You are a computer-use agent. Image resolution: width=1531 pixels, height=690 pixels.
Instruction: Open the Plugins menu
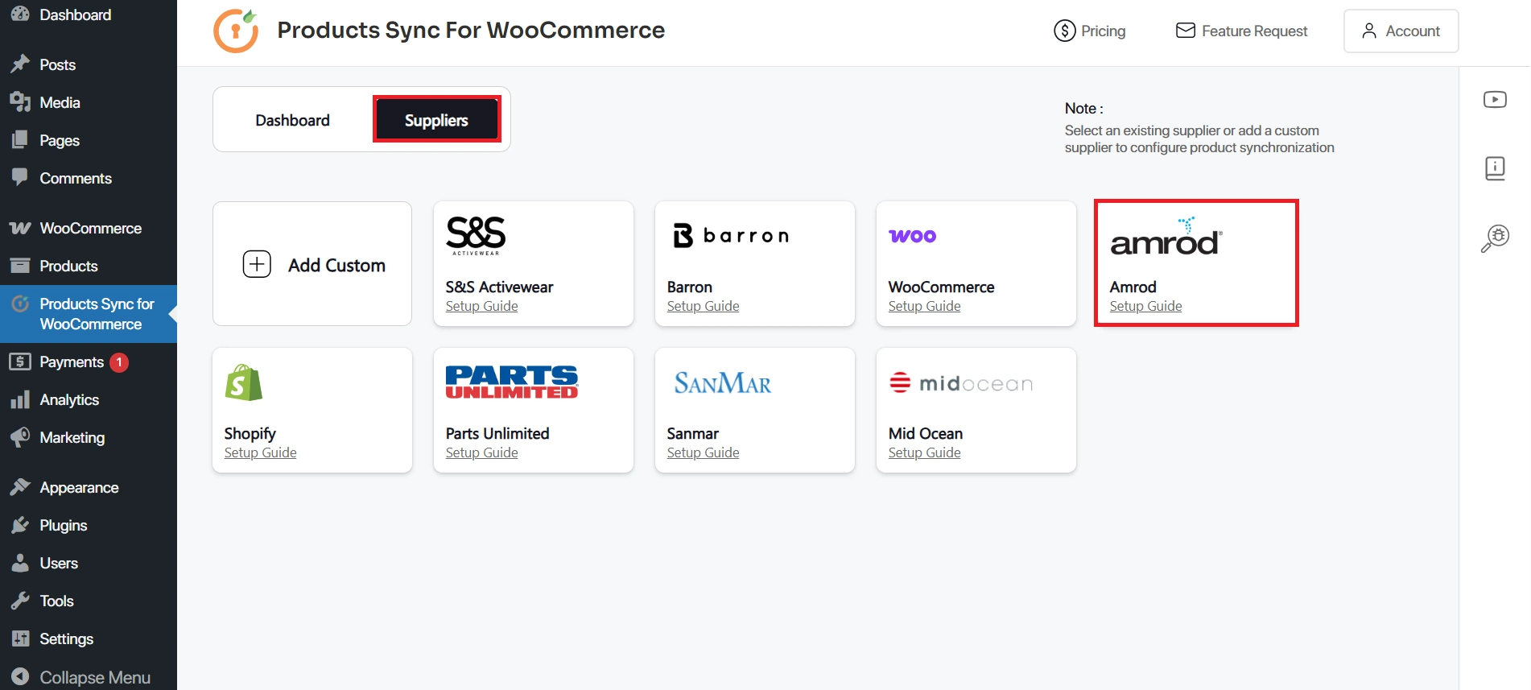click(x=63, y=524)
